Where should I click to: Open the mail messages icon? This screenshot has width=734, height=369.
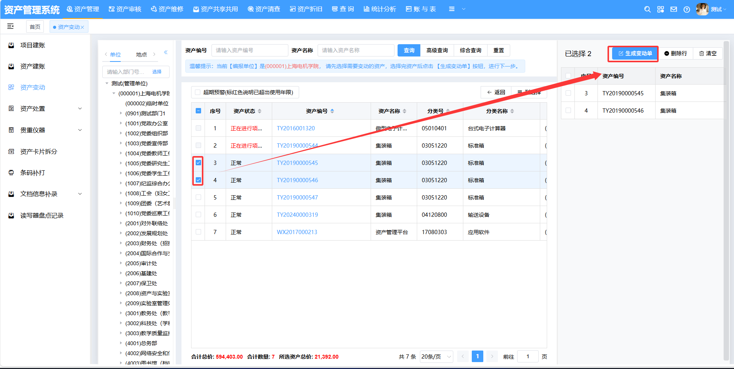674,9
